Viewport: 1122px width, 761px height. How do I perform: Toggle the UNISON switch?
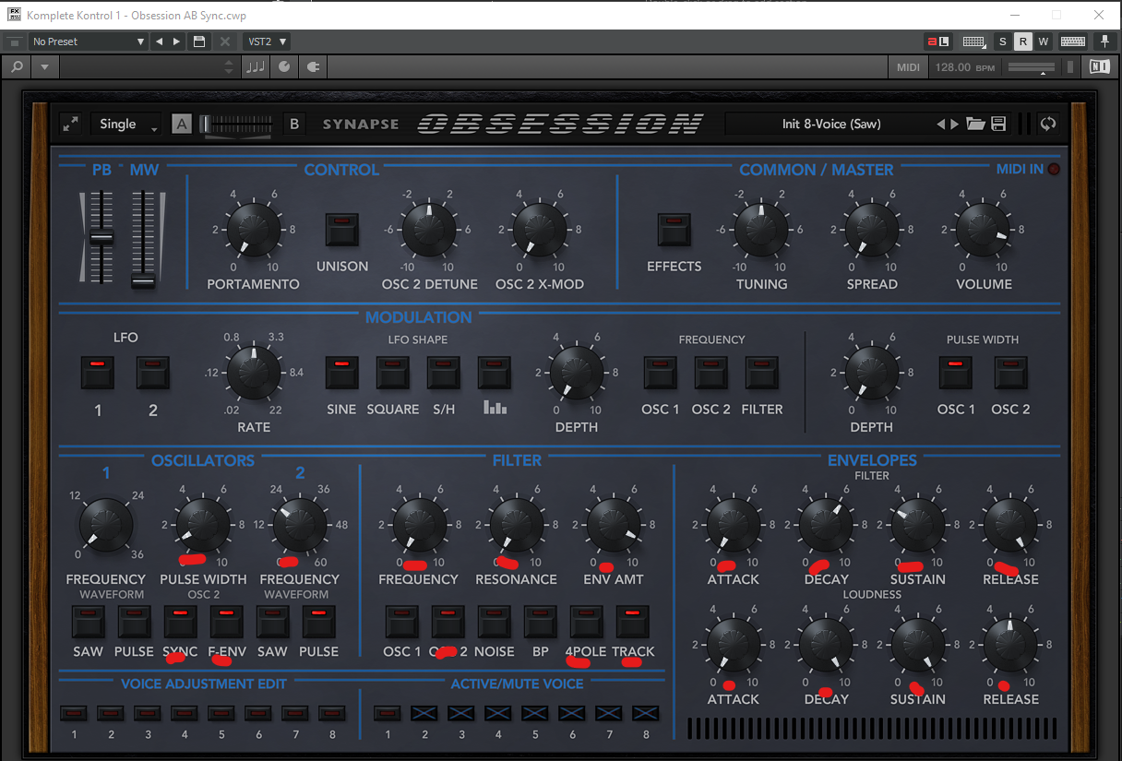point(342,230)
